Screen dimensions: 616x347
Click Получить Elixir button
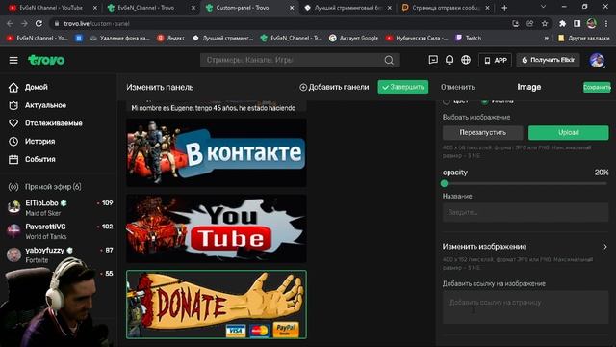pyautogui.click(x=548, y=60)
